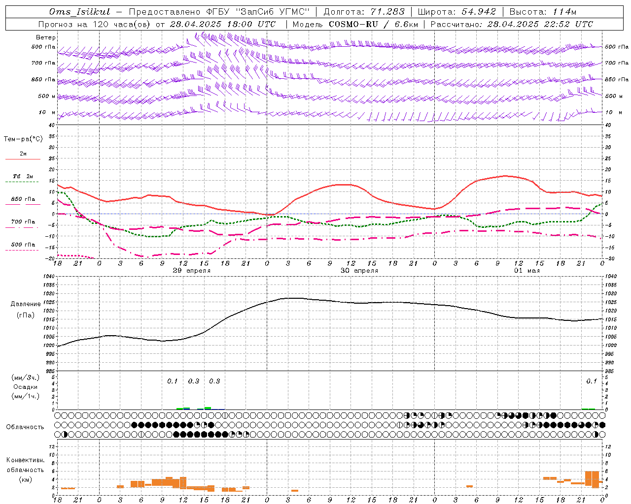Click 1040 on the left pressure axis
Screen dimensions: 631x504
pos(49,277)
